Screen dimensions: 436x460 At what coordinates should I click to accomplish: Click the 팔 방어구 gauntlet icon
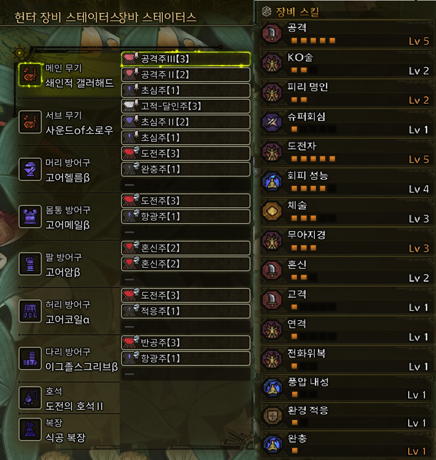[x=30, y=264]
